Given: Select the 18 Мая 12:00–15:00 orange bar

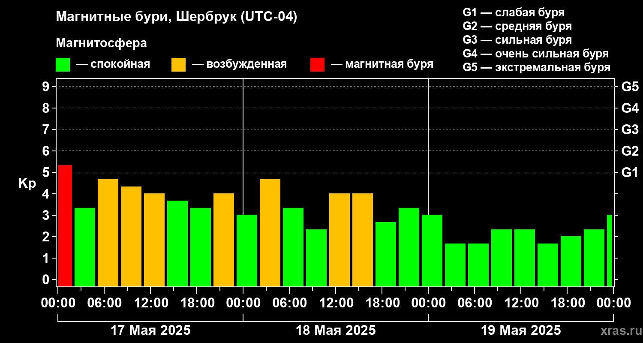Looking at the screenshot, I should click(340, 240).
